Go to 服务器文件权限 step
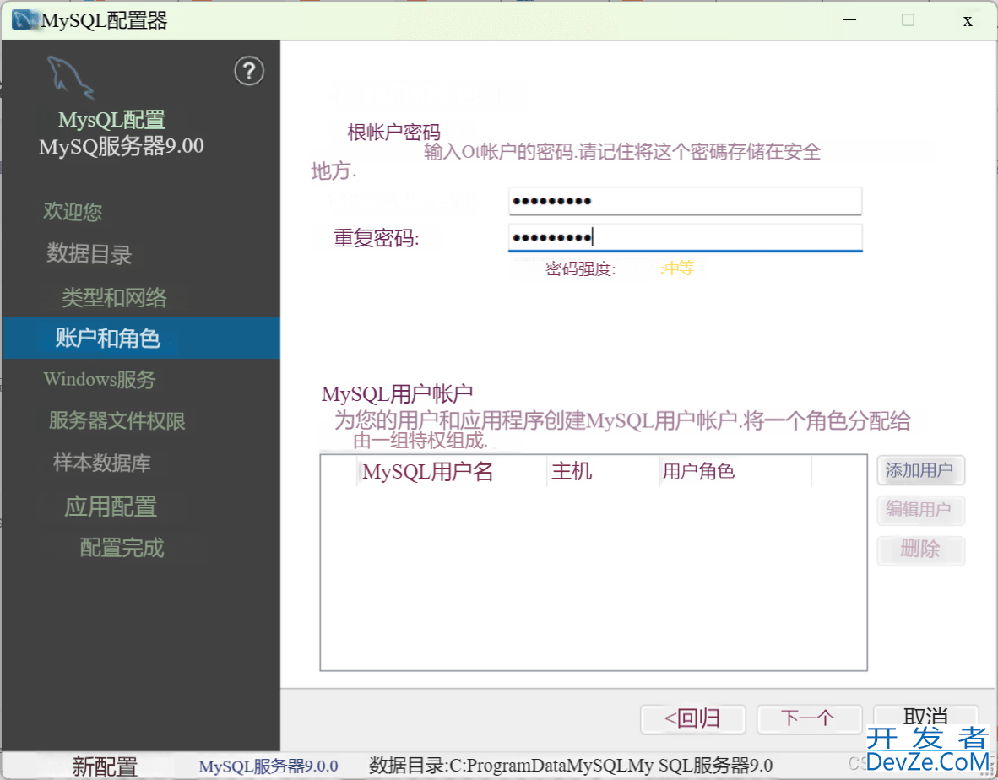The image size is (998, 780). pyautogui.click(x=117, y=420)
